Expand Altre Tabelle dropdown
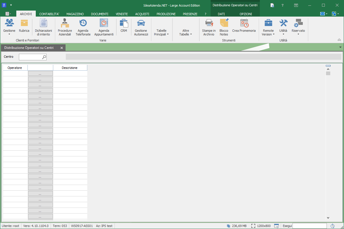This screenshot has width=344, height=229. [x=185, y=32]
